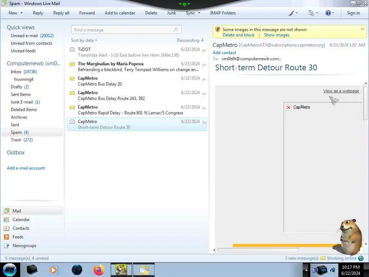Select CapMetro Bus Delay Route 243, 392
This screenshot has width=369, height=277.
pos(137,95)
